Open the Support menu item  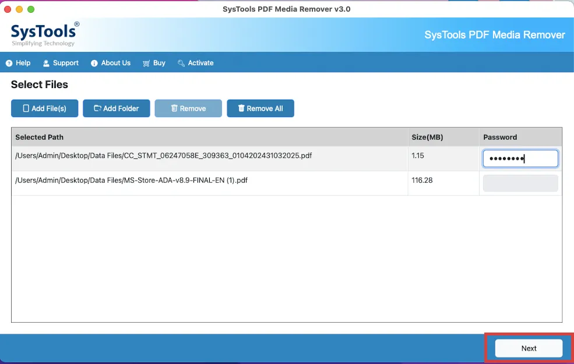61,63
